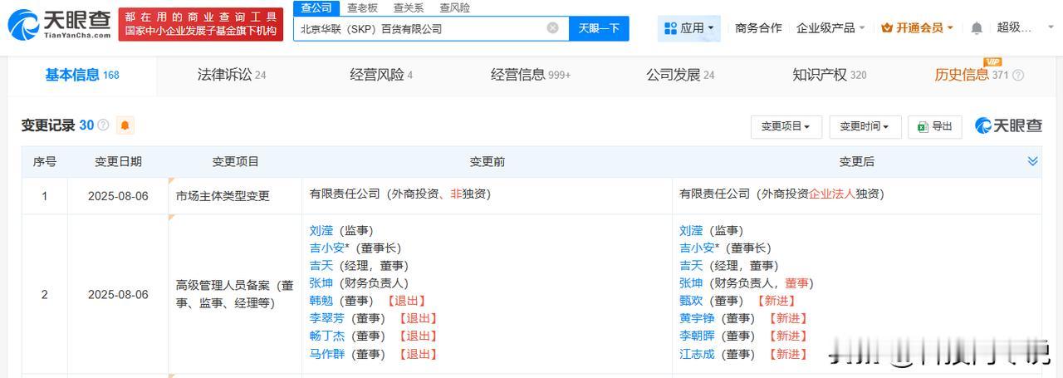Open 刘滢 link in 变更后 column
Image resolution: width=1063 pixels, height=378 pixels.
coord(691,231)
